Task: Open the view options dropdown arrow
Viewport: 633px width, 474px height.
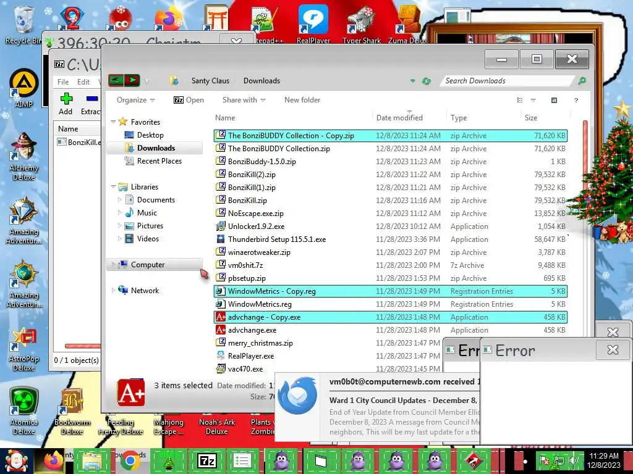Action: click(x=533, y=100)
